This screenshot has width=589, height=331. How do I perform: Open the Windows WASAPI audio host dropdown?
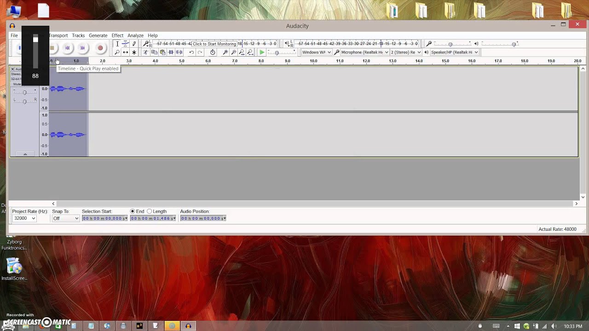point(316,52)
